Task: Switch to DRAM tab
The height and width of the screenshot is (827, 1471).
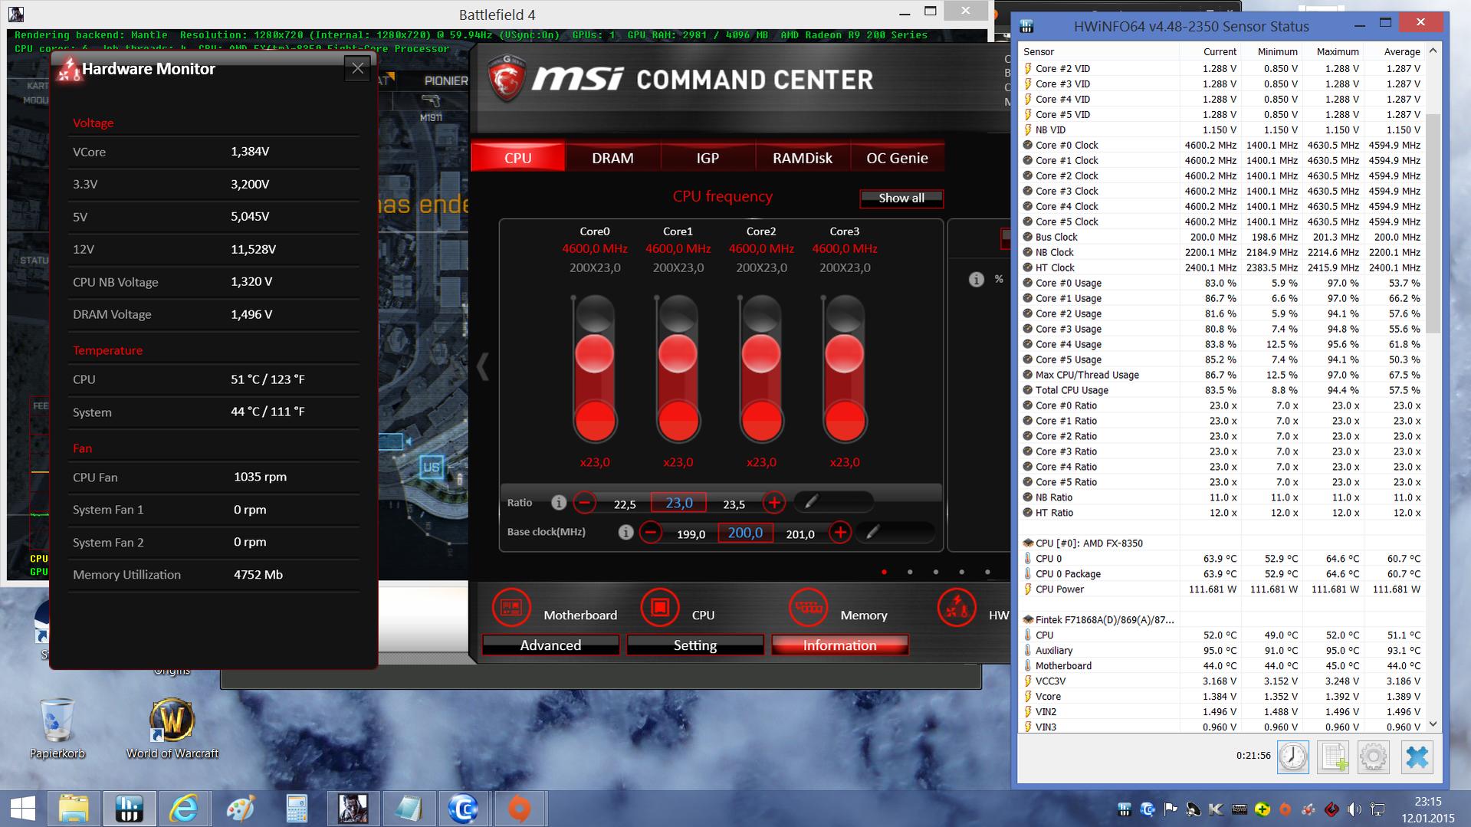Action: click(x=612, y=158)
